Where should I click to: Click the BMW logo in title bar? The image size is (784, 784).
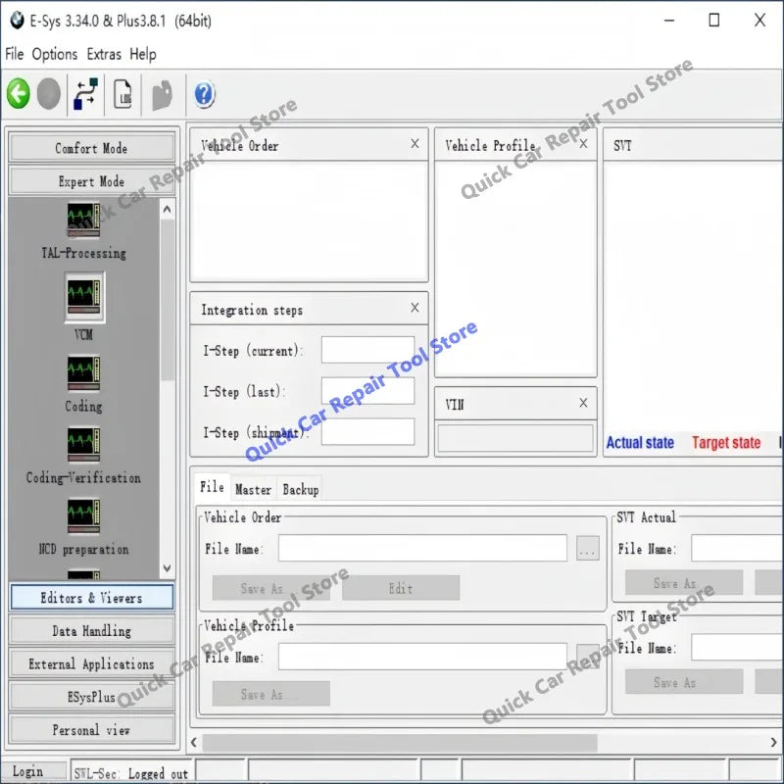pyautogui.click(x=17, y=21)
